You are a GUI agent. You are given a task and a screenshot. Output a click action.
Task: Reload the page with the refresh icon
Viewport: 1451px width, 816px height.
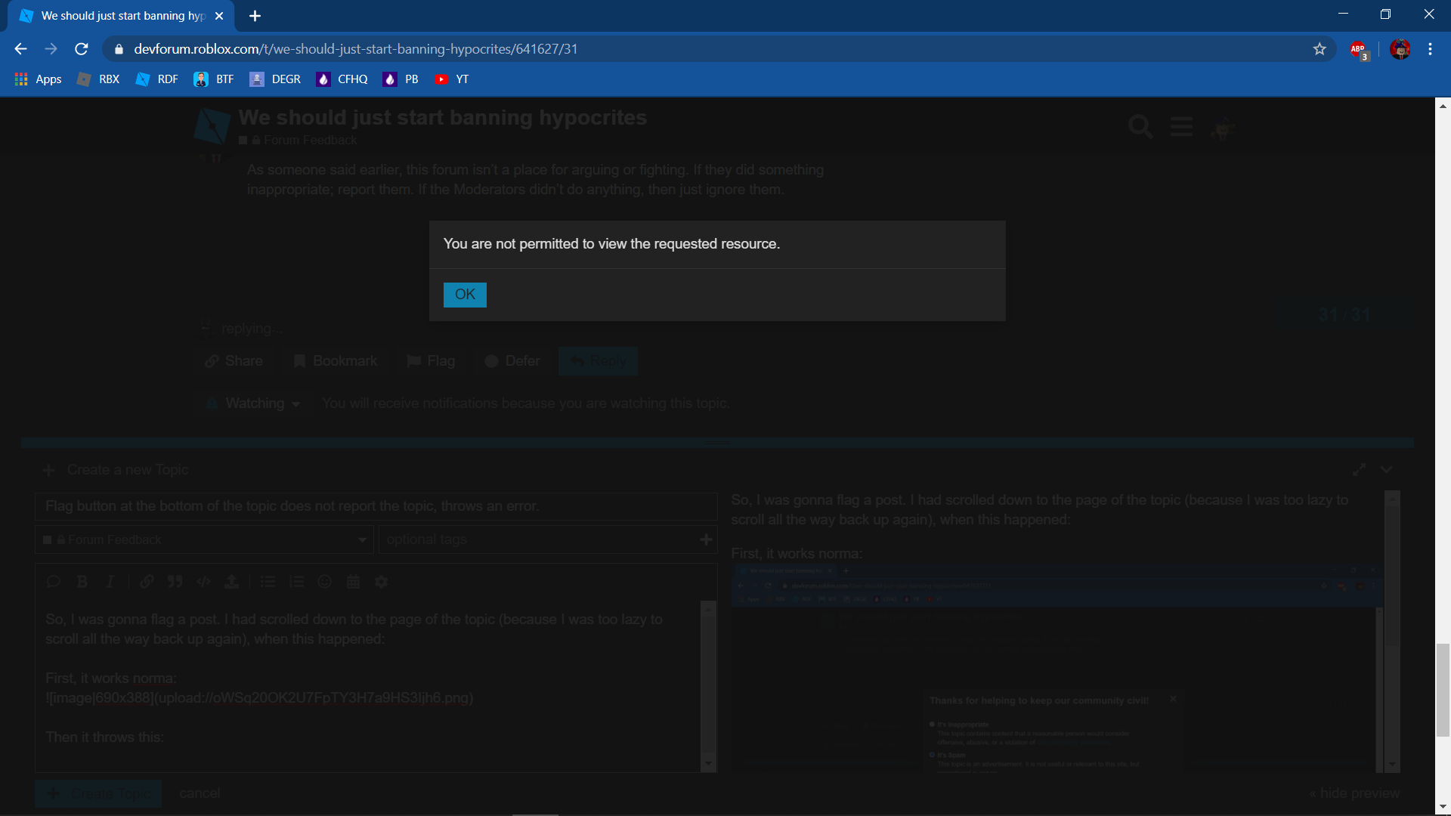click(x=82, y=49)
